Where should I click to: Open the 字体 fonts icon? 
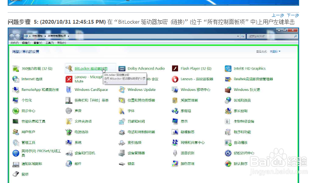(122, 111)
